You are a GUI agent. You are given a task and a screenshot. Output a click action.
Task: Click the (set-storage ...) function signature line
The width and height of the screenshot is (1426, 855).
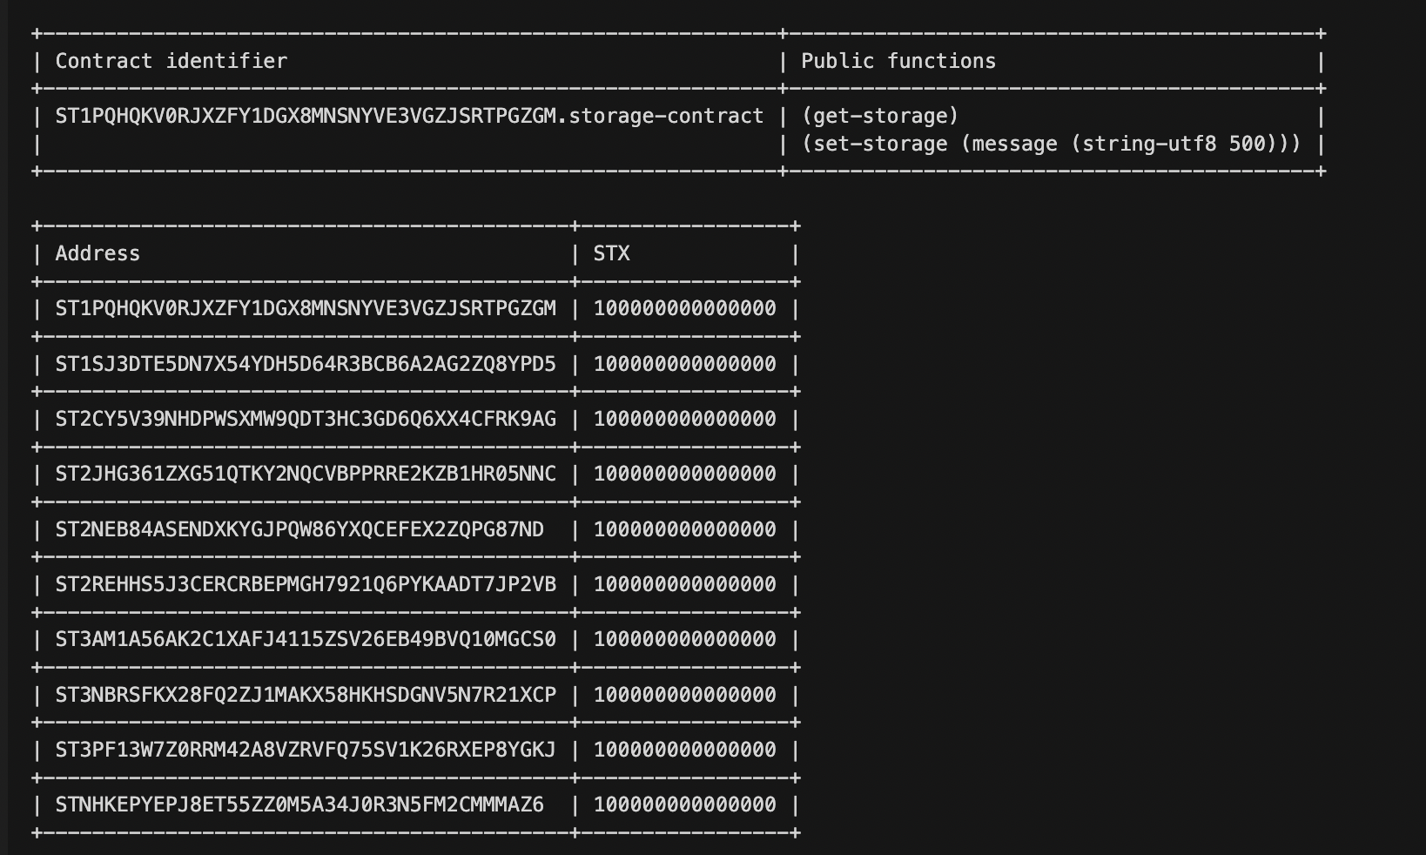1051,144
